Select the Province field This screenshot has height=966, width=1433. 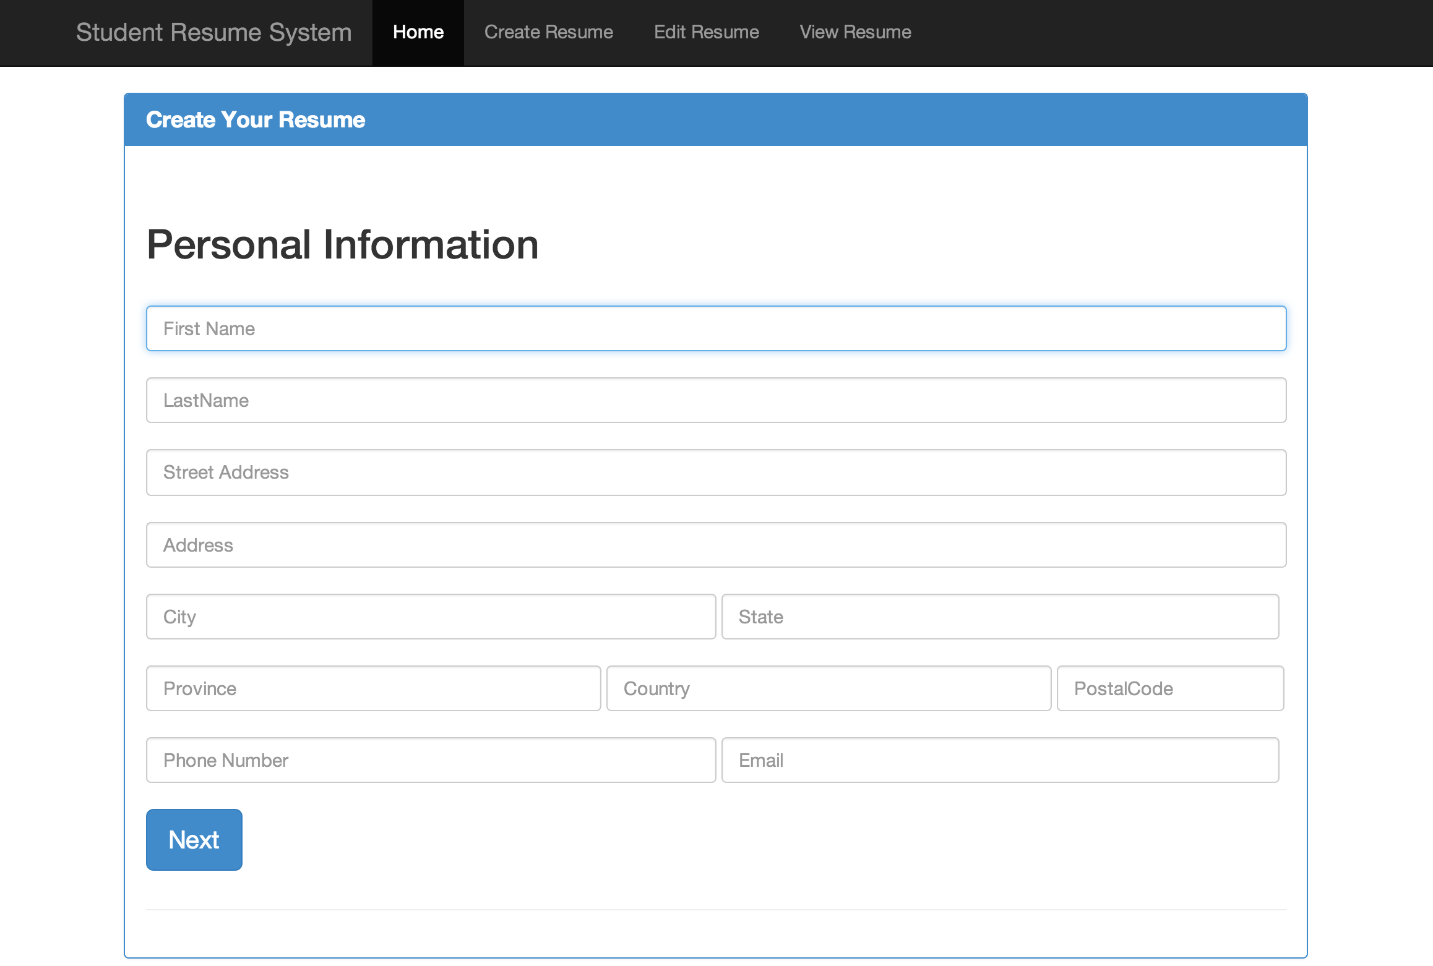click(373, 688)
